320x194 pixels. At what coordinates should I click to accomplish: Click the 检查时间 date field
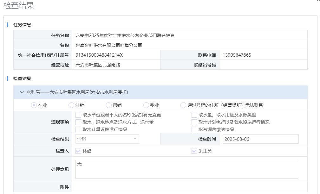coord(260,139)
